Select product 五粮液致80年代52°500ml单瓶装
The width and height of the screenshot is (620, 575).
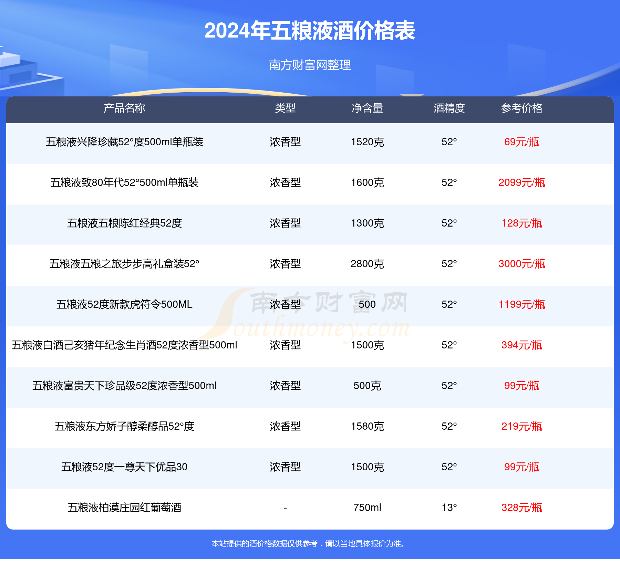pos(124,182)
